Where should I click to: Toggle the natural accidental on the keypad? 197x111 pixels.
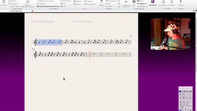pyautogui.click(x=181, y=98)
